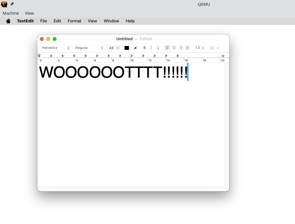Open the Format menu

pos(74,21)
